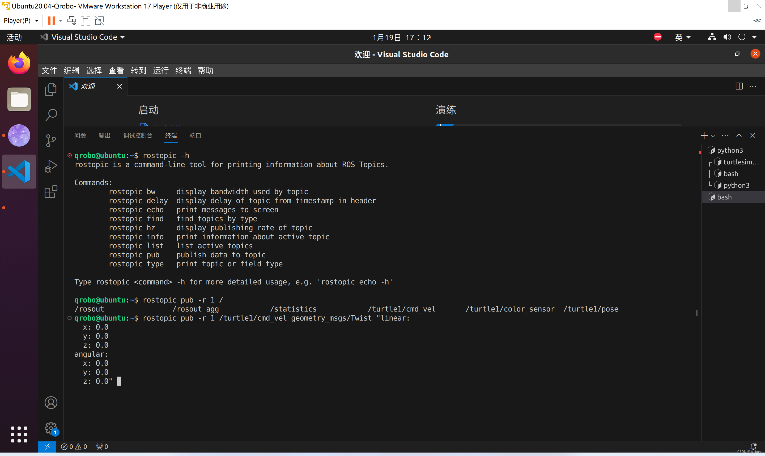This screenshot has width=765, height=456.
Task: Collapse the VMware toolbar with double chevron
Action: pos(757,21)
